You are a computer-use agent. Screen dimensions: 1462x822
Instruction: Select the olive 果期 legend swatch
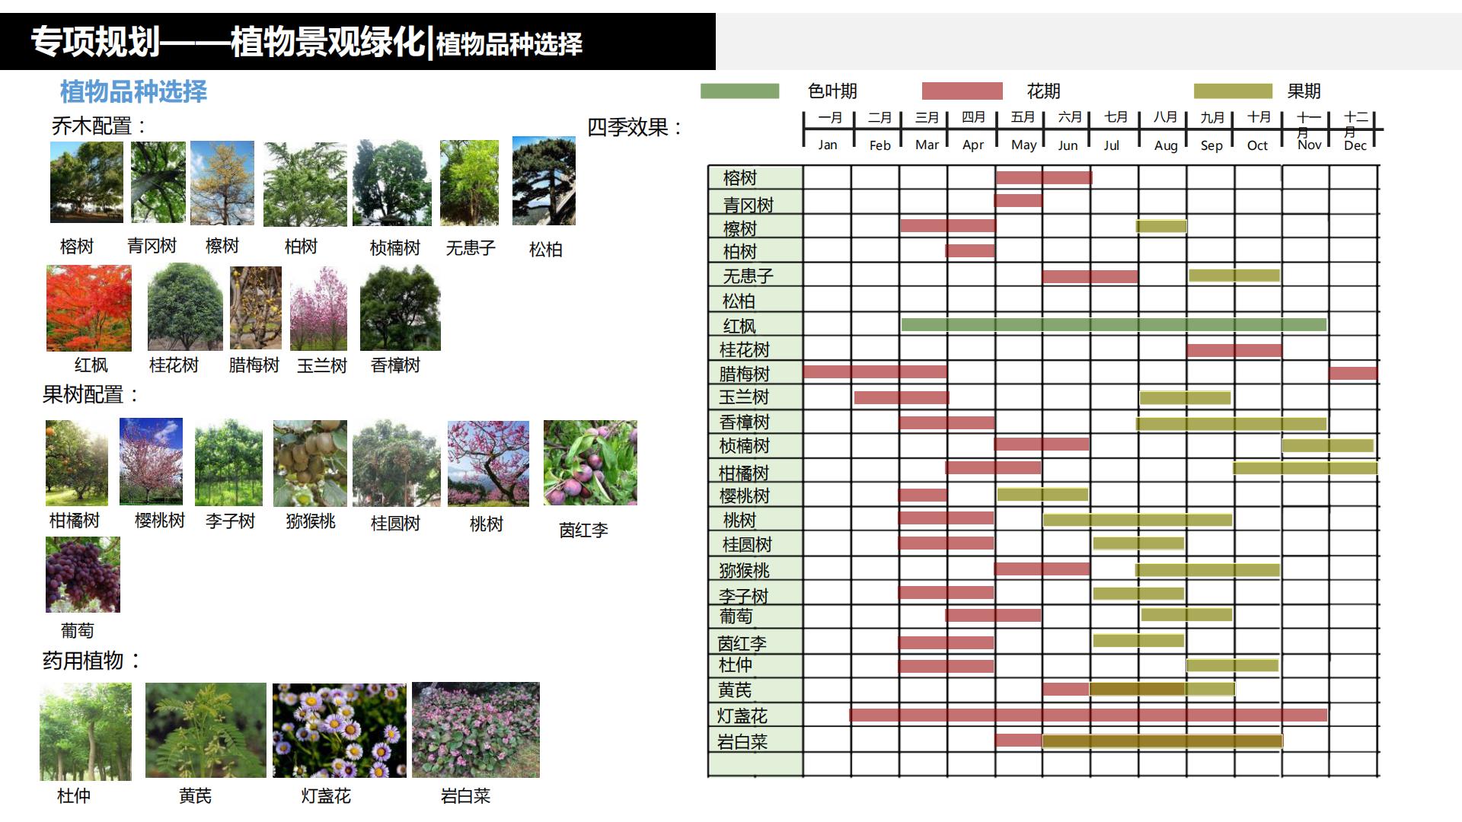click(x=1234, y=92)
